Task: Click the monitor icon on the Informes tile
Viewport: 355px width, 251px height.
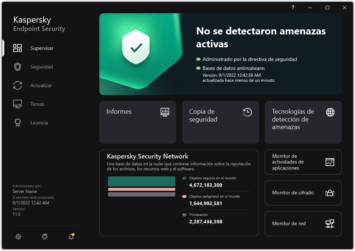Action: pyautogui.click(x=165, y=112)
